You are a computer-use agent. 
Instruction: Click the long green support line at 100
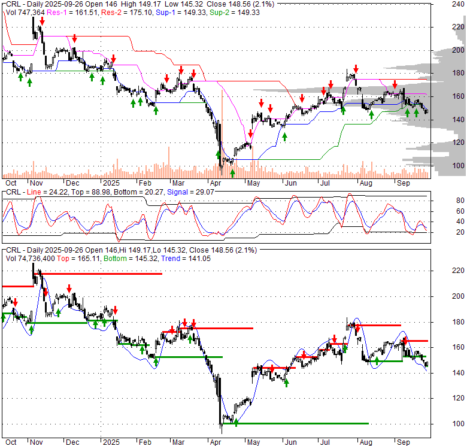(296, 423)
